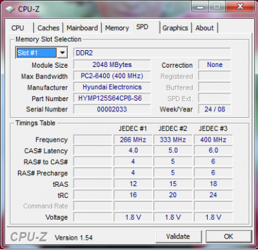Switch to the About tab
258x250 pixels.
(204, 28)
